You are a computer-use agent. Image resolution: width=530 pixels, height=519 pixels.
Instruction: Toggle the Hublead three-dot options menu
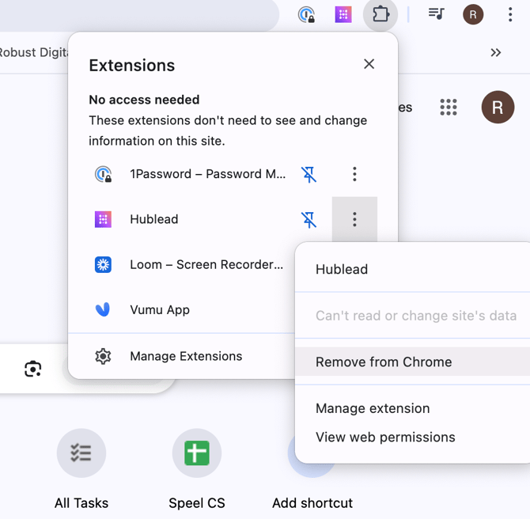(354, 219)
